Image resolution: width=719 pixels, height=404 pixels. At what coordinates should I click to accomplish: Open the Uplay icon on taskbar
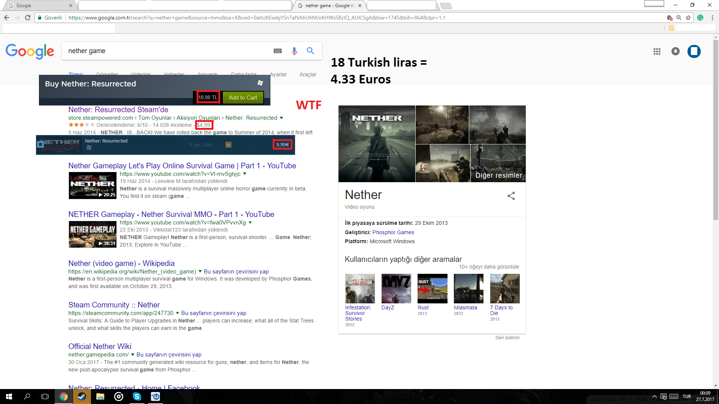pyautogui.click(x=155, y=397)
